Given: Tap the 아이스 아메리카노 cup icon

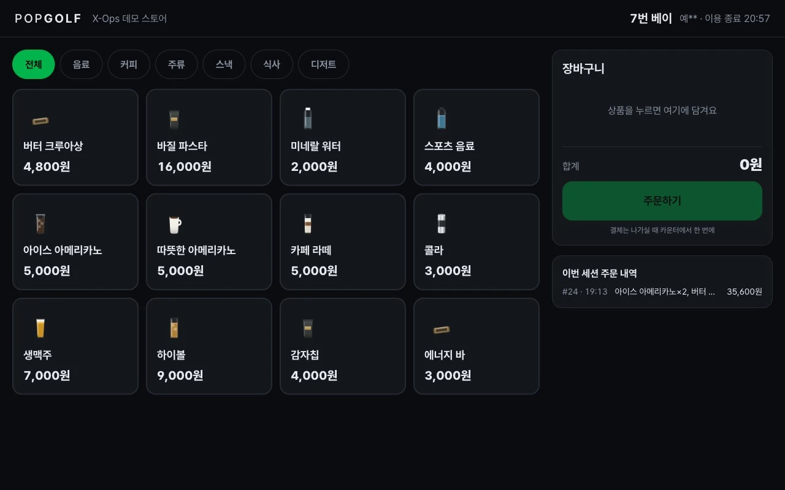Looking at the screenshot, I should click(40, 224).
